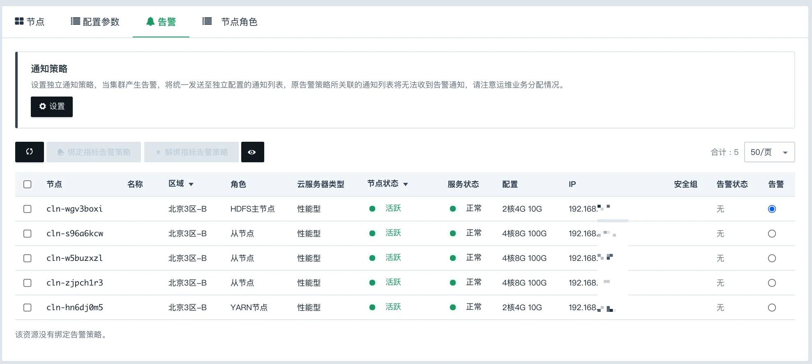The width and height of the screenshot is (812, 364).
Task: Click node name cln-zjpch1r3
Action: pos(75,283)
